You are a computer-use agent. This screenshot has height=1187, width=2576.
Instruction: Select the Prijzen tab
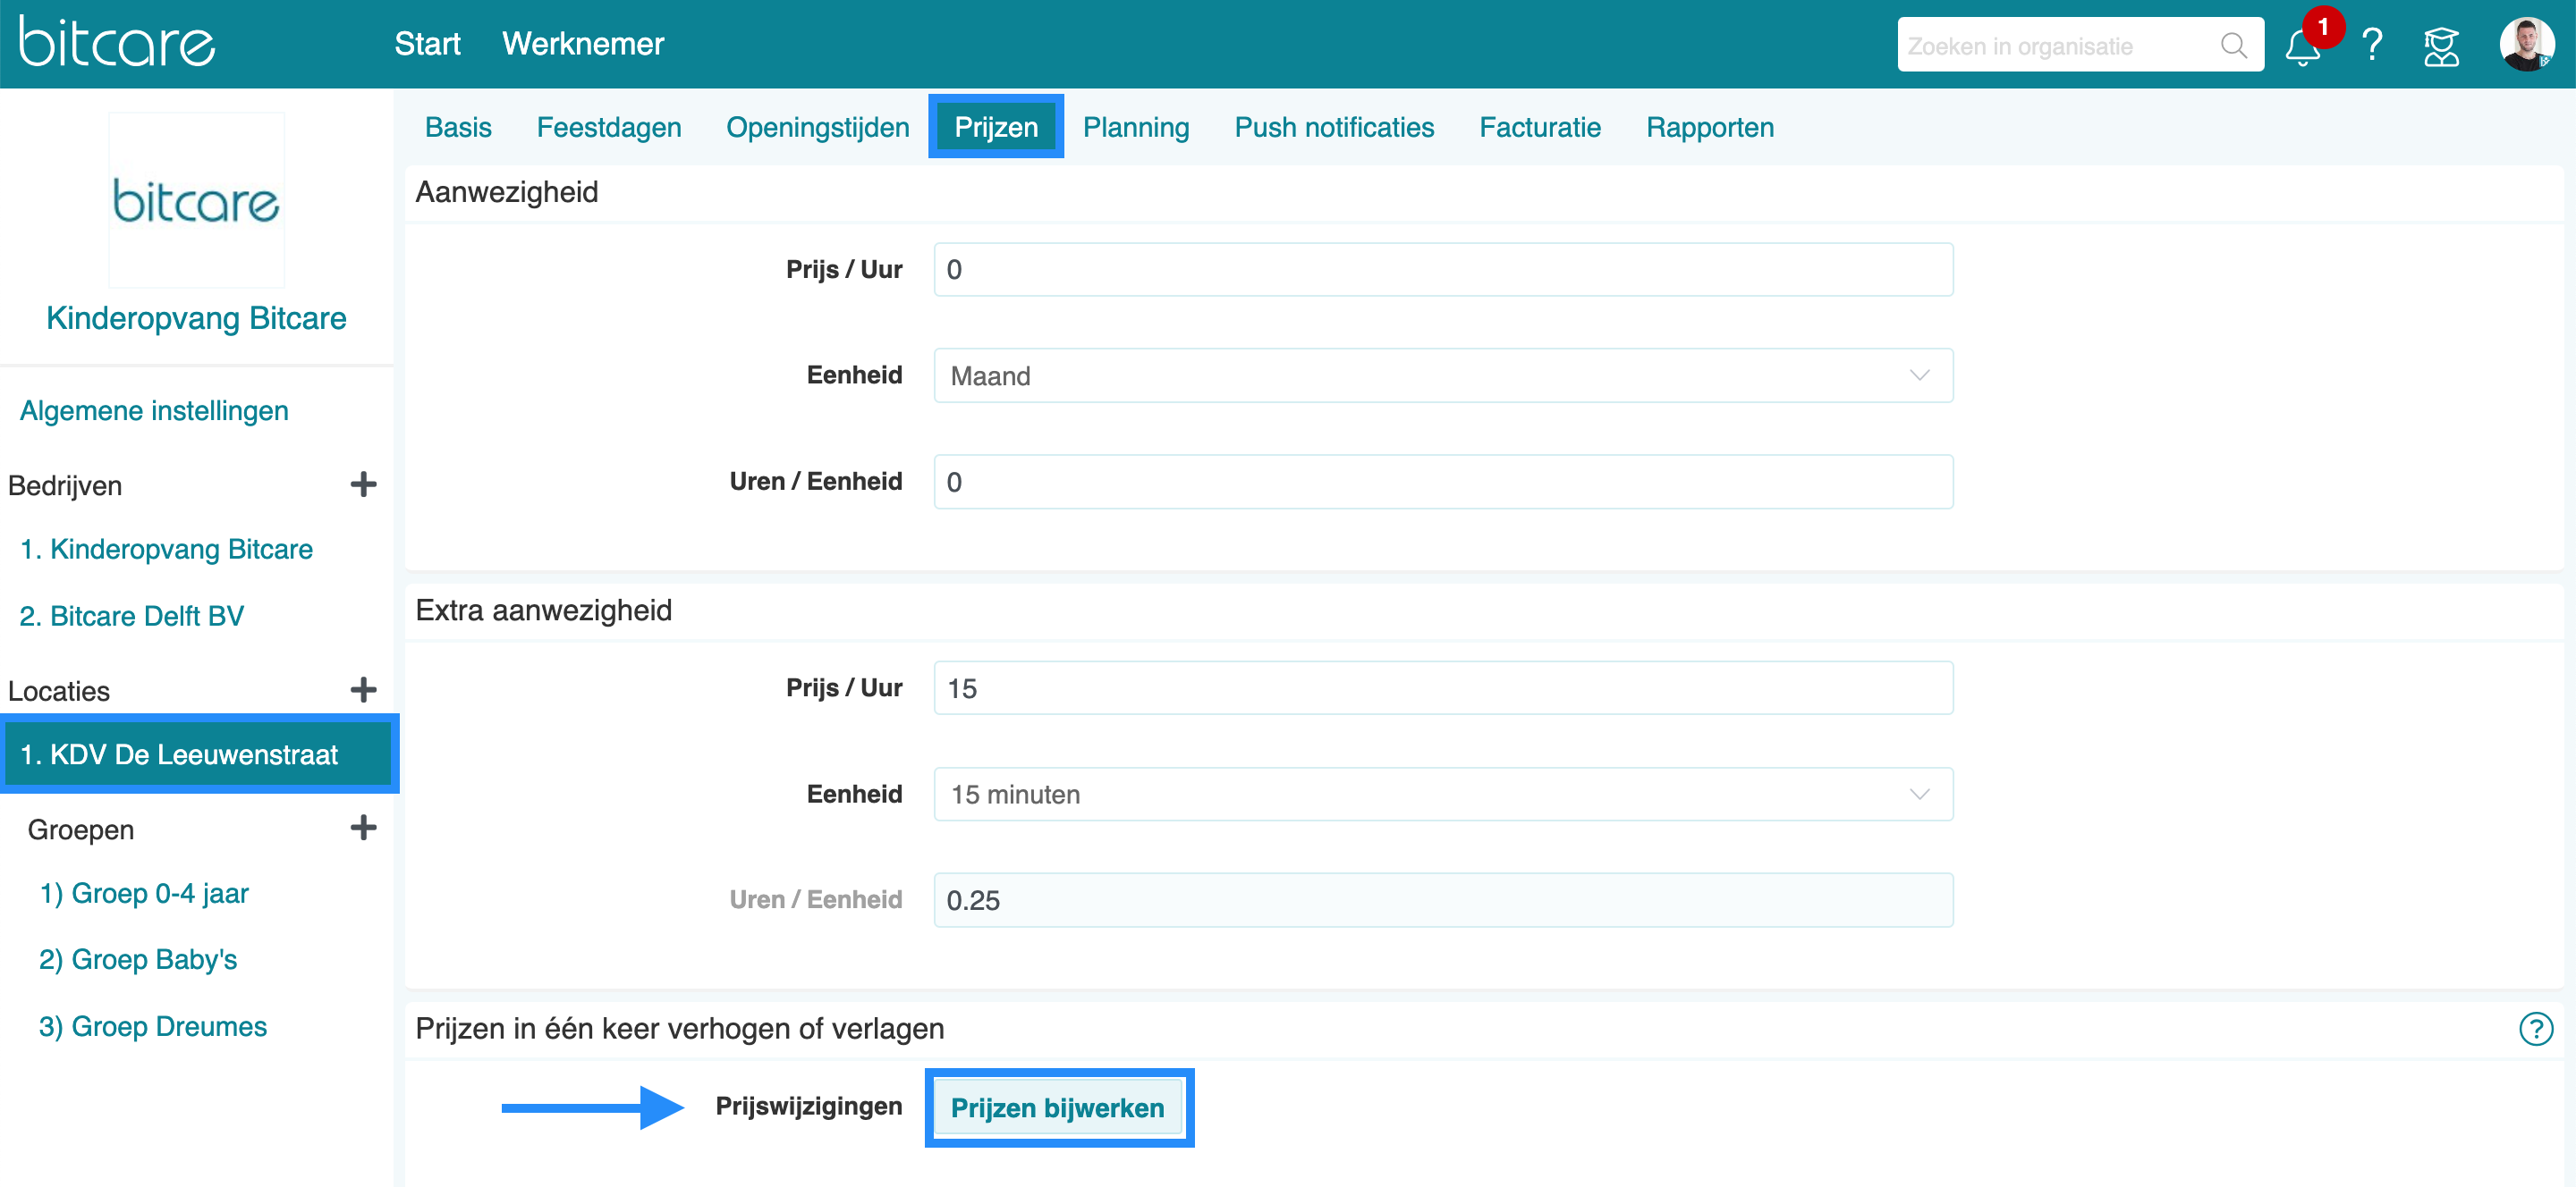[x=996, y=127]
